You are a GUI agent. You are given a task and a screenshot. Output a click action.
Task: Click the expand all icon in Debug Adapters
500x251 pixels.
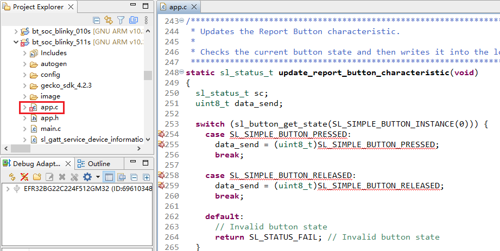(x=146, y=177)
